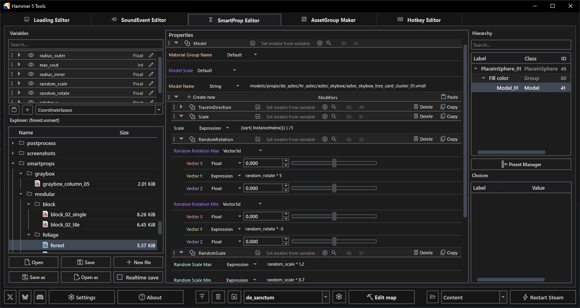Click the Hierarchy search field
Viewport: 580px width, 308px height.
click(521, 45)
